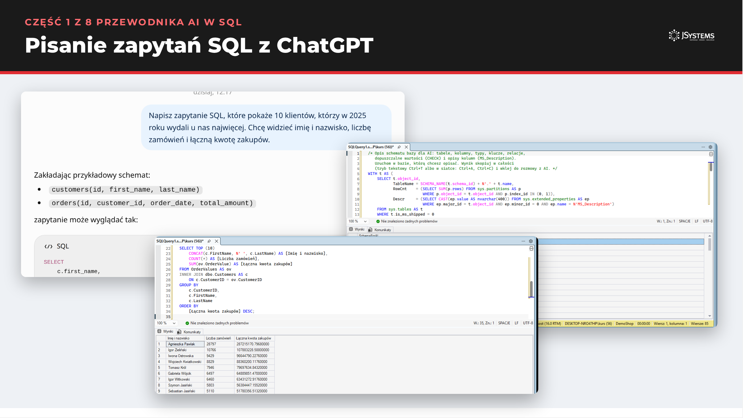The image size is (743, 418).
Task: Split the SELECT TOP editor pane
Action: pos(531,249)
